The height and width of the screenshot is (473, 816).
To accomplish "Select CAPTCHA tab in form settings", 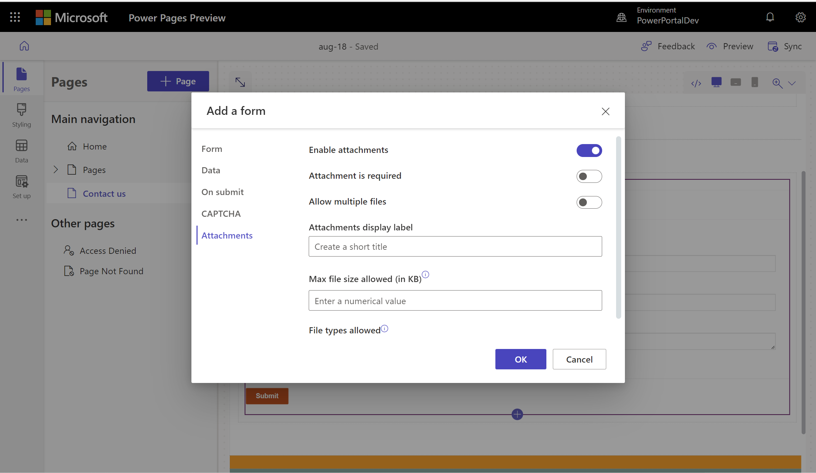I will click(x=221, y=213).
